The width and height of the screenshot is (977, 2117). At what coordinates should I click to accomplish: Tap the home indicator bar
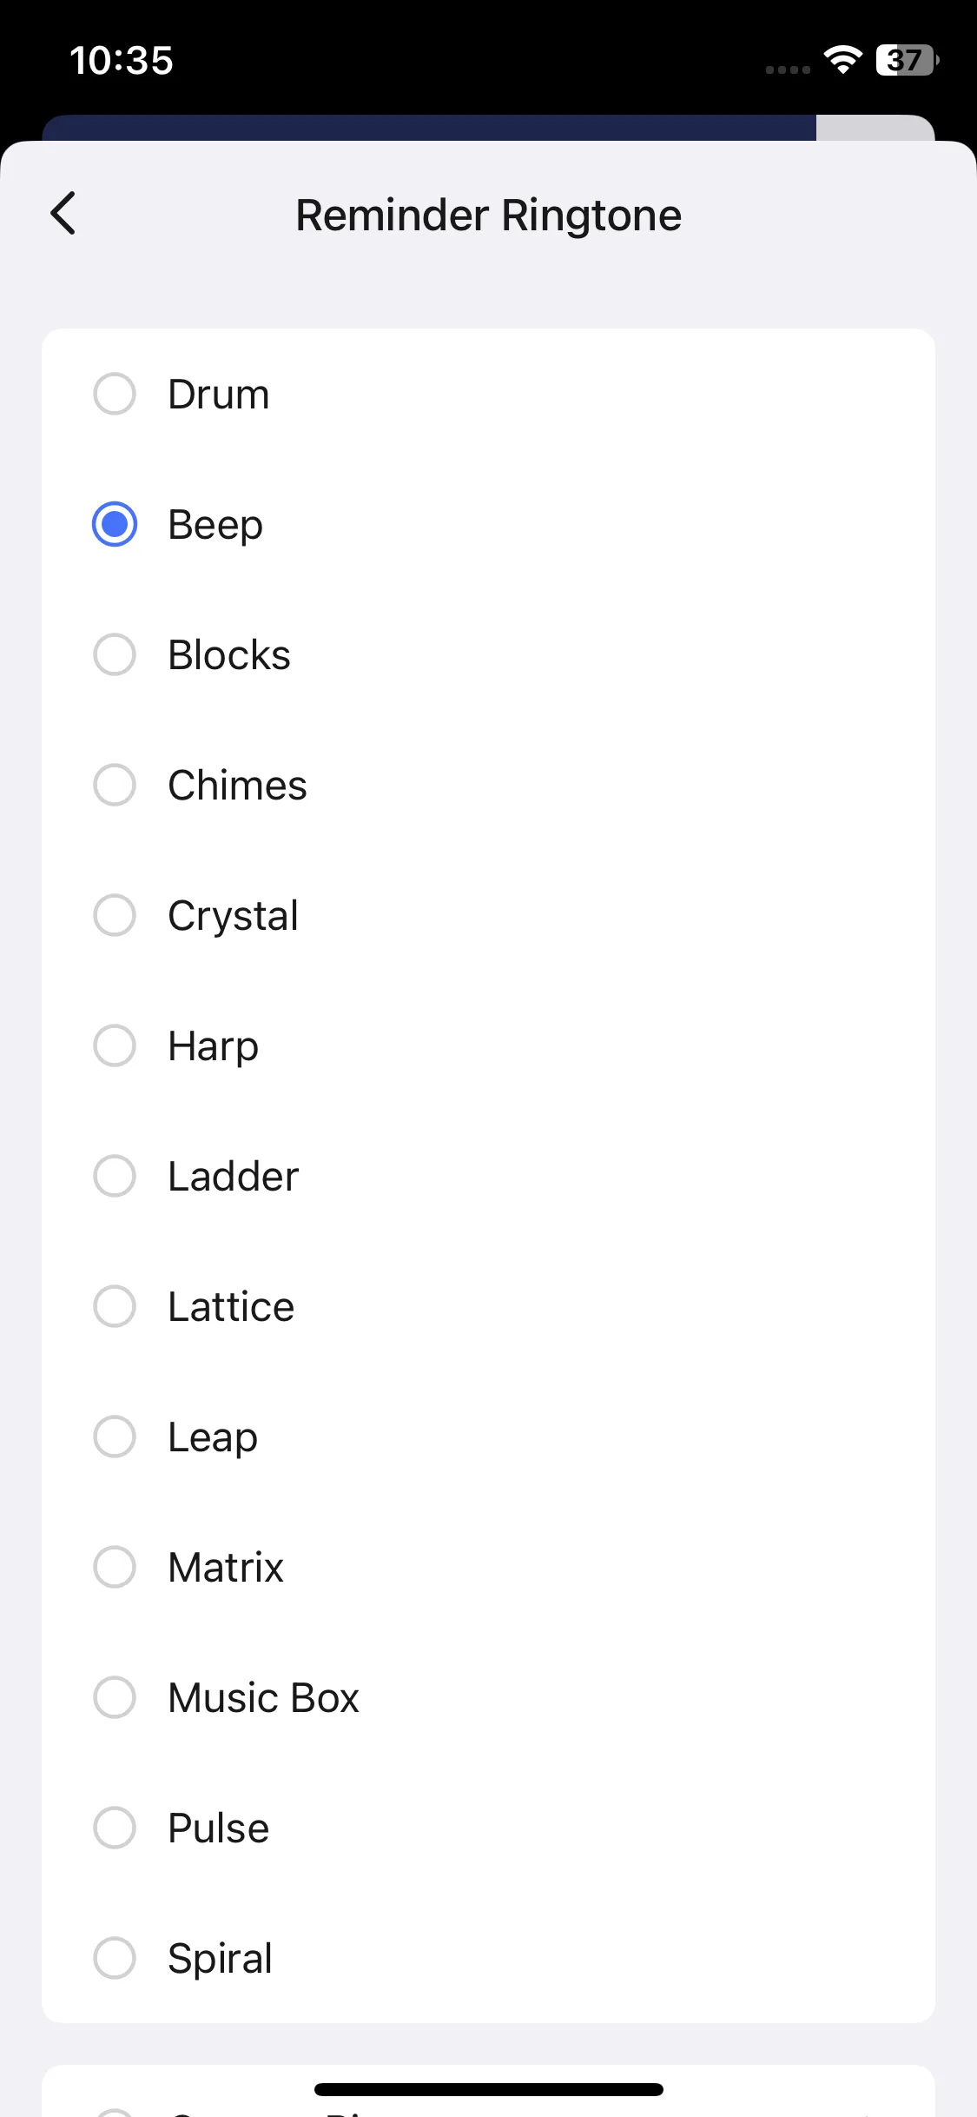488,2089
